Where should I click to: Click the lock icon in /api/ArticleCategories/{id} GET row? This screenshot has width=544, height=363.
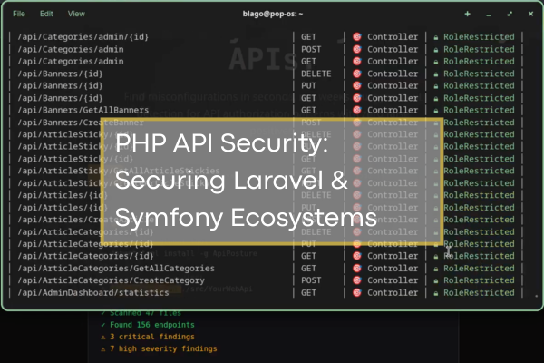coord(436,257)
